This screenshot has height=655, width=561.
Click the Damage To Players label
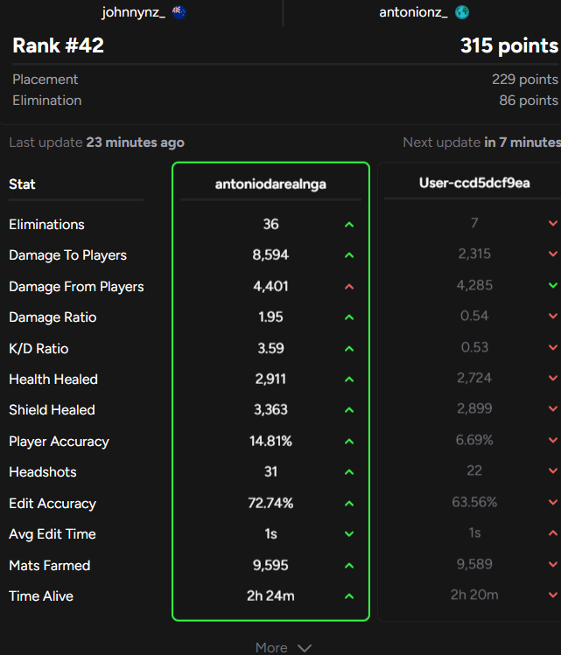pyautogui.click(x=67, y=255)
